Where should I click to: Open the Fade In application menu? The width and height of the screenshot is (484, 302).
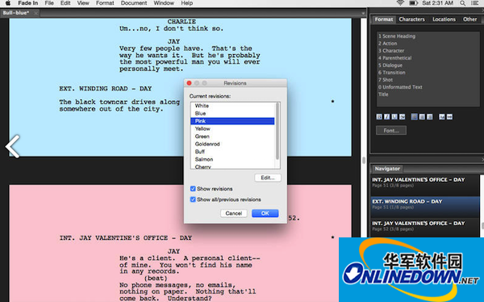pos(28,3)
